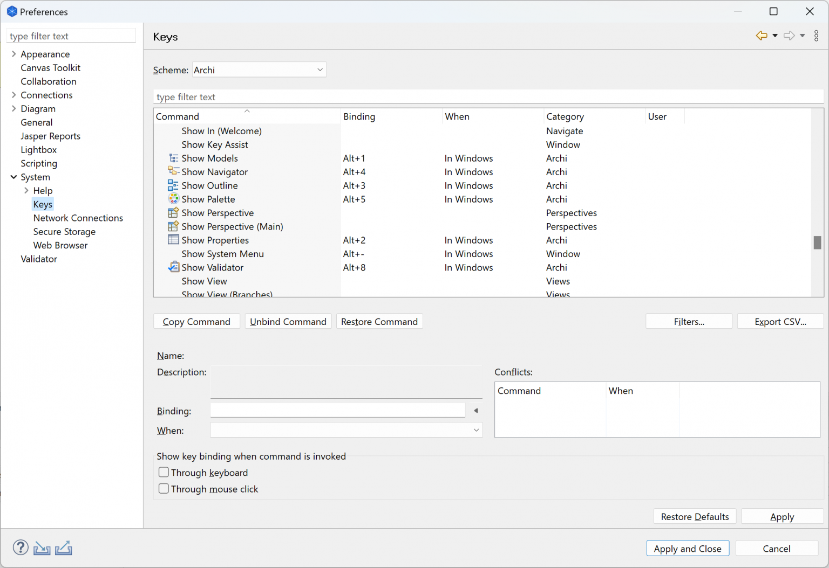
Task: Click the export preferences icon
Action: point(64,547)
